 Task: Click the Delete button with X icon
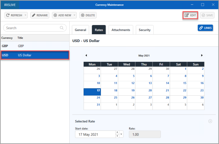(x=88, y=15)
